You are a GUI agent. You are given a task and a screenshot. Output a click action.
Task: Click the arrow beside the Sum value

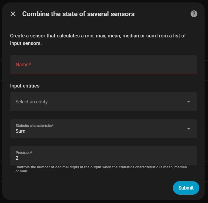(x=189, y=129)
